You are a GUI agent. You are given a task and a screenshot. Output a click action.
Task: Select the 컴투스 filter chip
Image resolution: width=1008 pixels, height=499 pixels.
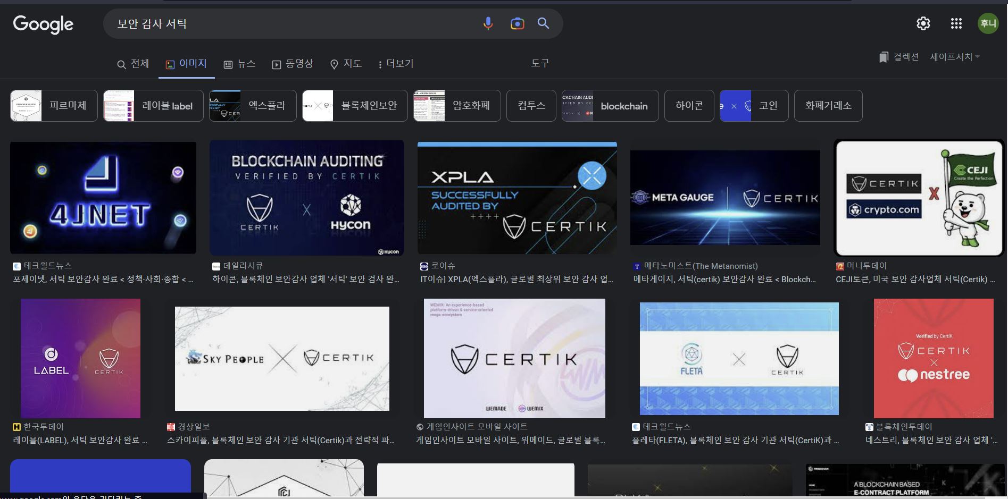531,106
